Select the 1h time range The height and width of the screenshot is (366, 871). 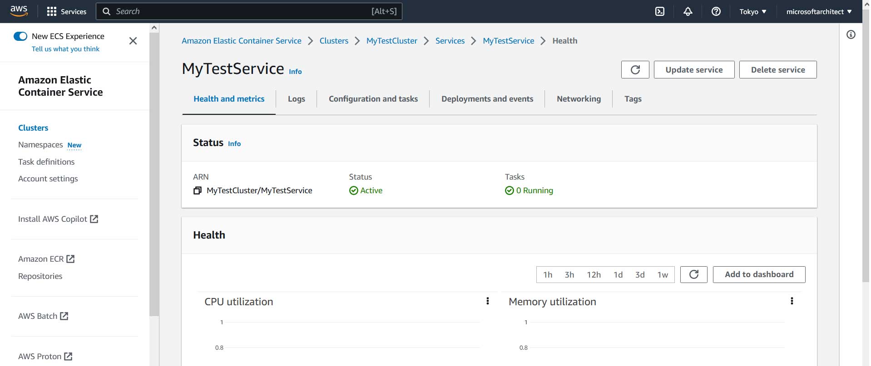click(548, 275)
